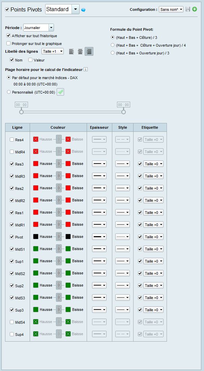Toggle the color link icon in MidS2 row
Viewport: 204px width, 371px height.
point(59,273)
